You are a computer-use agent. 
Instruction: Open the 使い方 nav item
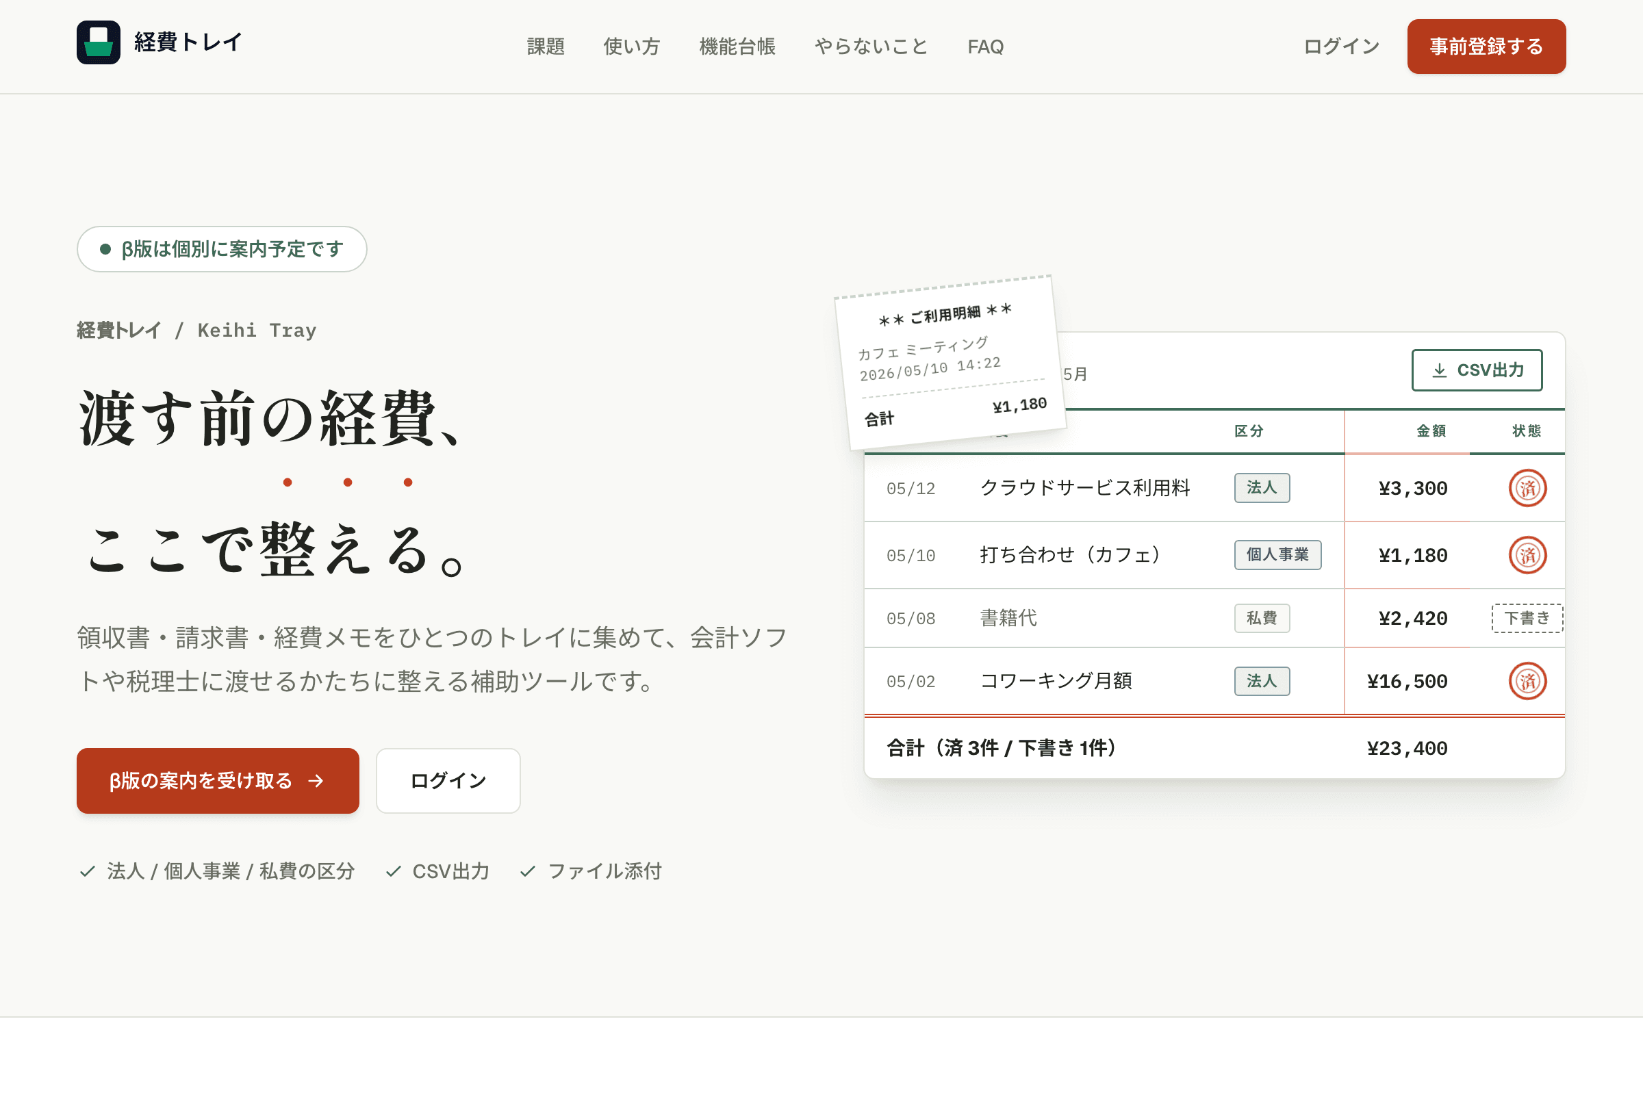pyautogui.click(x=631, y=47)
